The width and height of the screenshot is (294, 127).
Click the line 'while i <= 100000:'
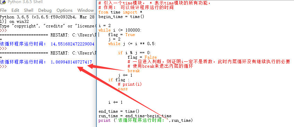pos(120,30)
